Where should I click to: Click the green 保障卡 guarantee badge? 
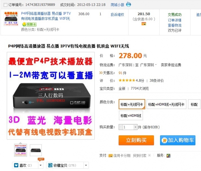point(29,24)
